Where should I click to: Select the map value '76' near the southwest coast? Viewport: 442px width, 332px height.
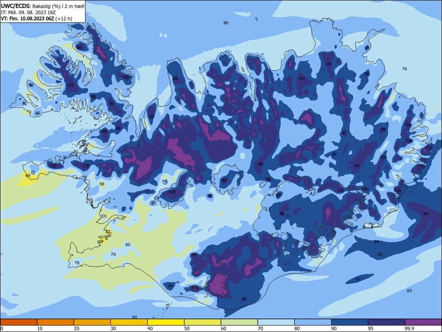click(x=76, y=263)
